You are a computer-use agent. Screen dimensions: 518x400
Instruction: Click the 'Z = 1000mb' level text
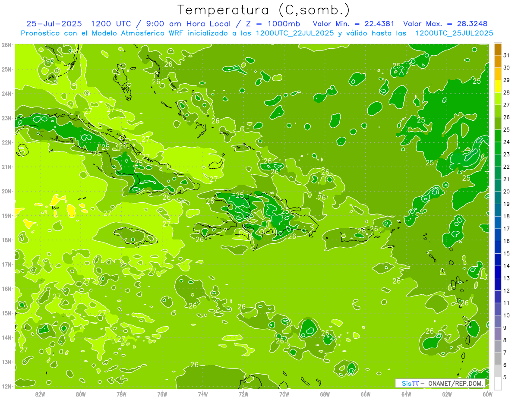pyautogui.click(x=272, y=24)
